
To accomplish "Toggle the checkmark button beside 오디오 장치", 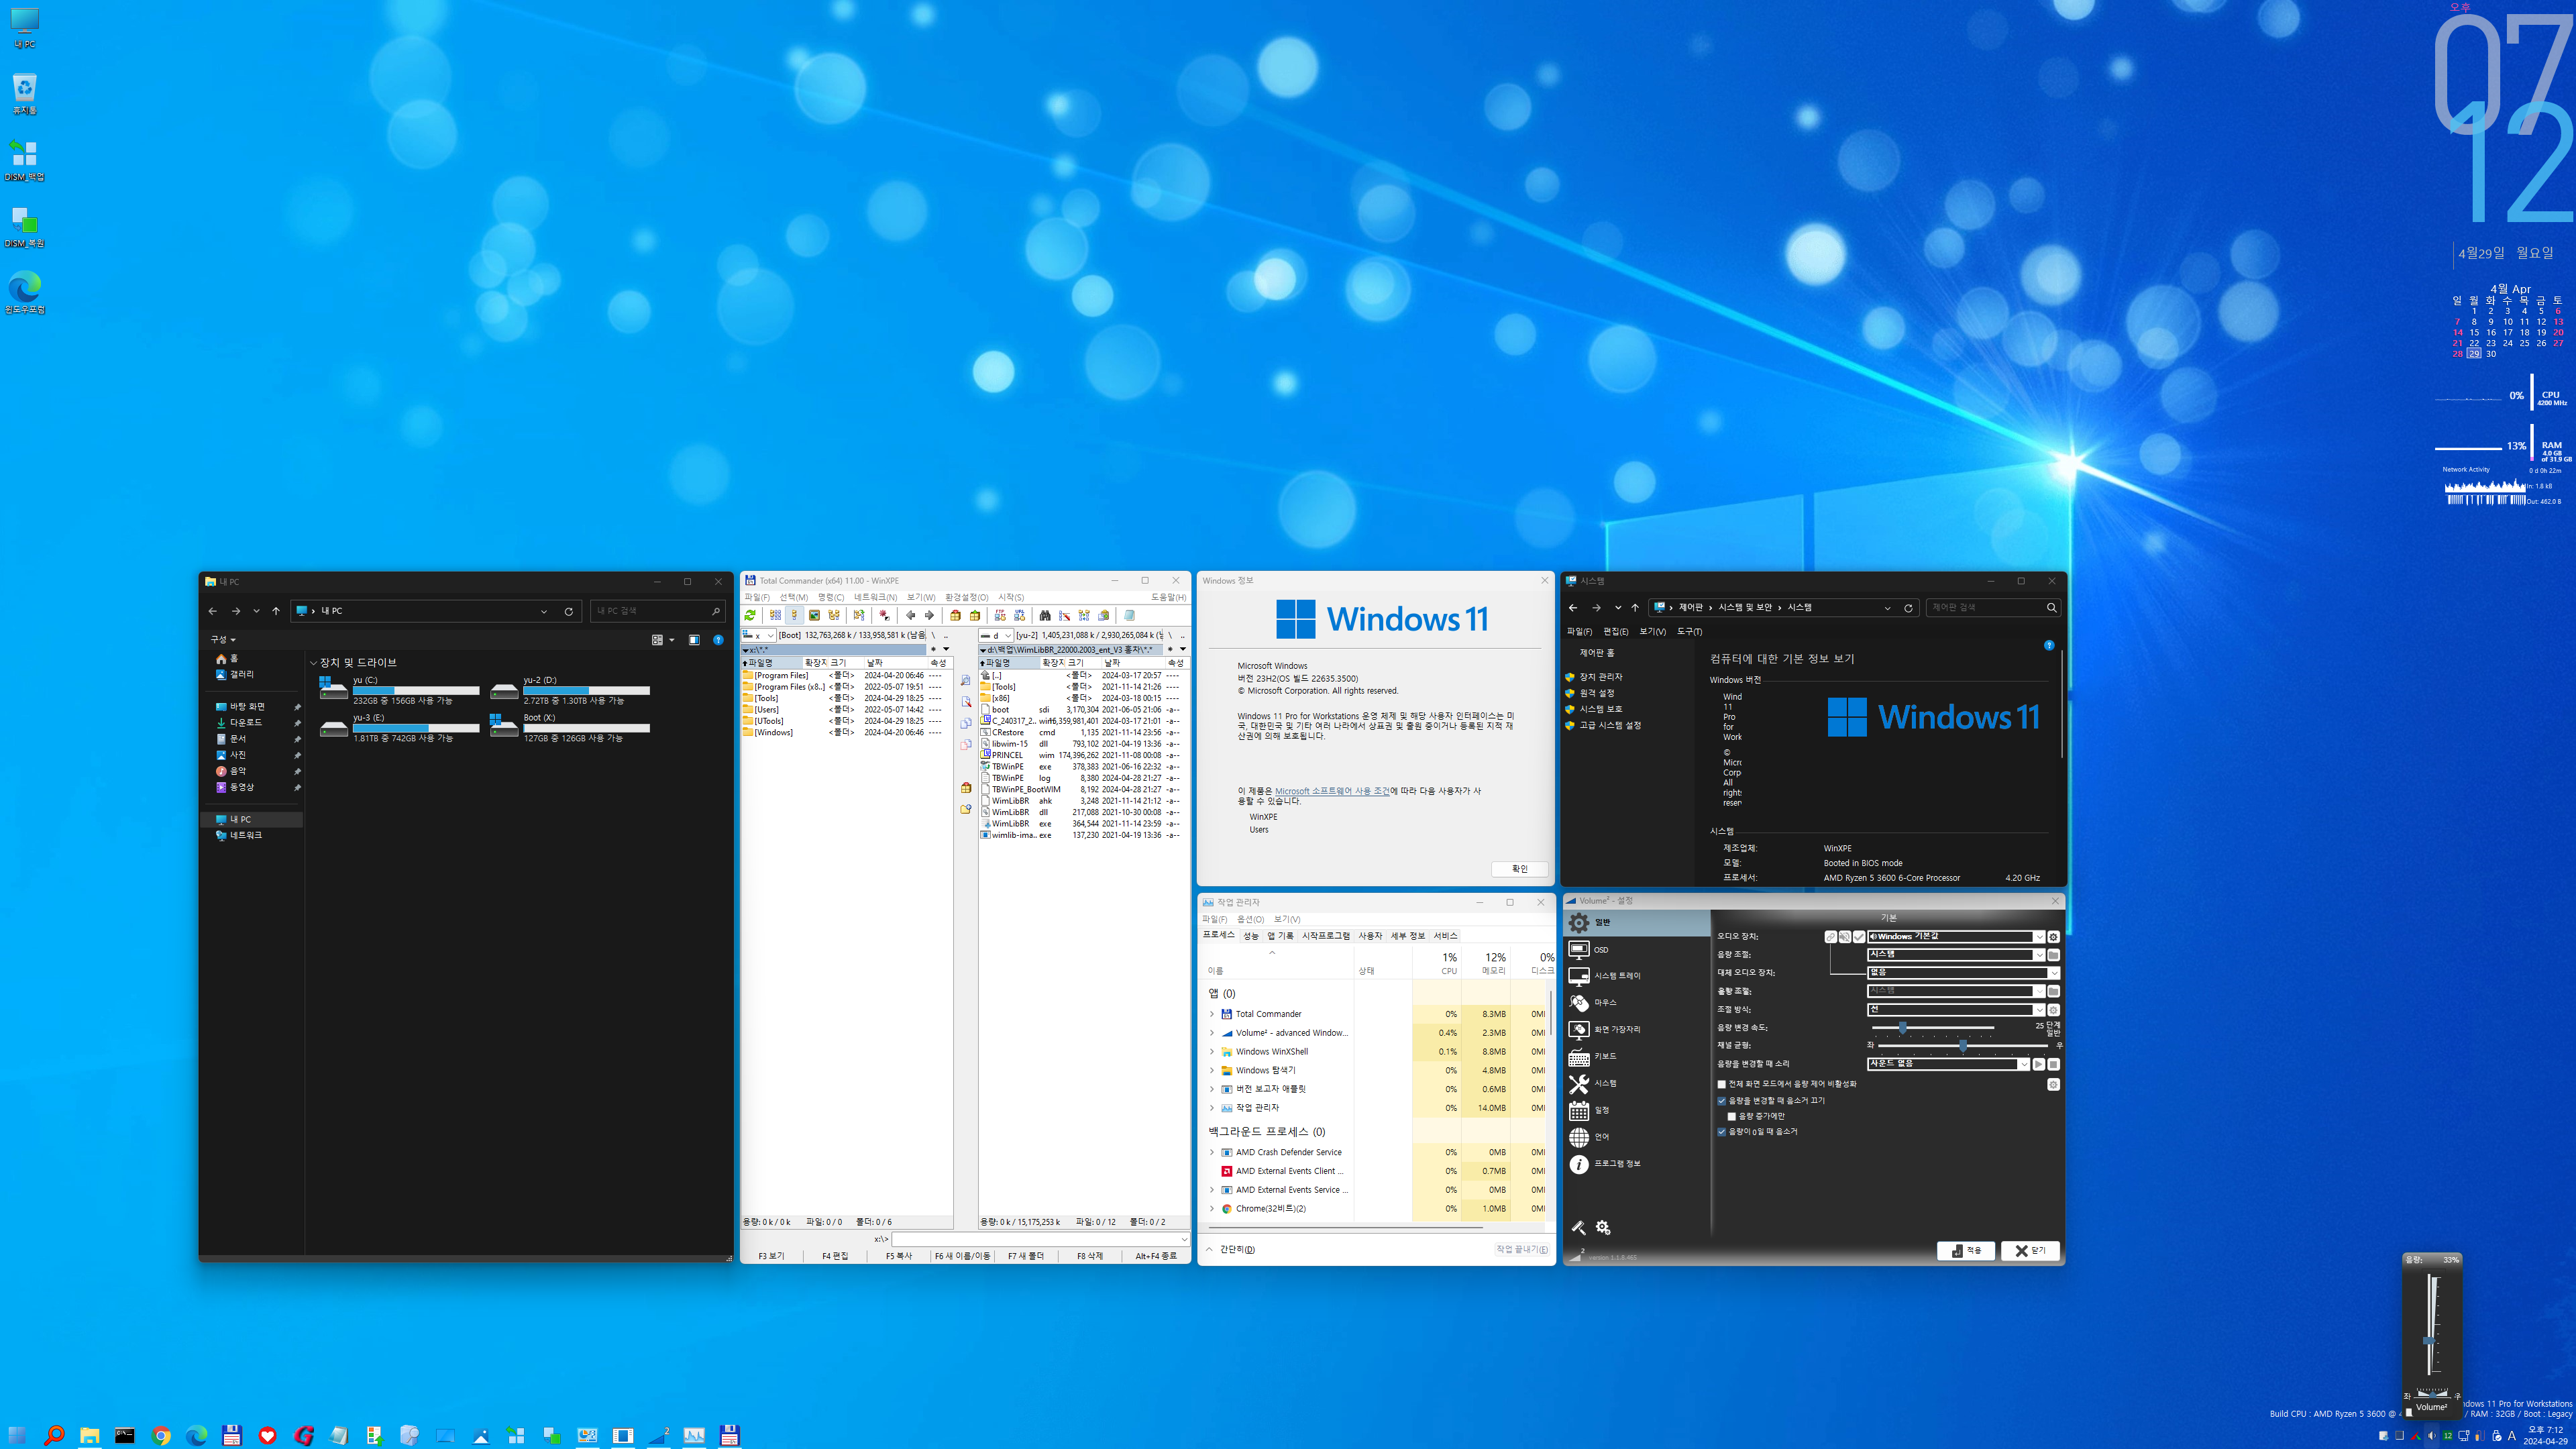I will click(1859, 937).
